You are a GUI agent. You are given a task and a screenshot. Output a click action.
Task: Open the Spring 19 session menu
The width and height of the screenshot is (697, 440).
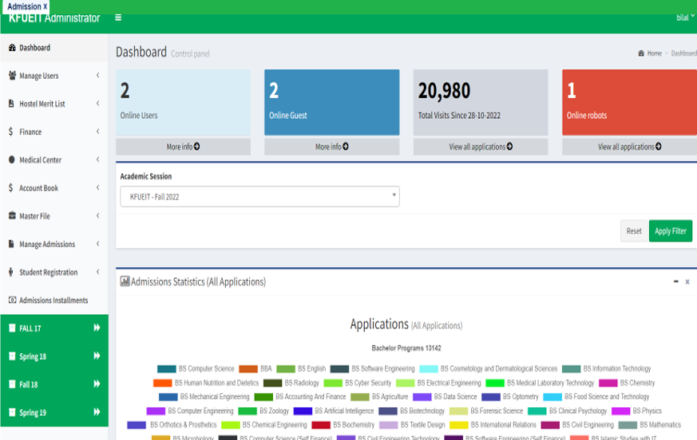click(53, 412)
